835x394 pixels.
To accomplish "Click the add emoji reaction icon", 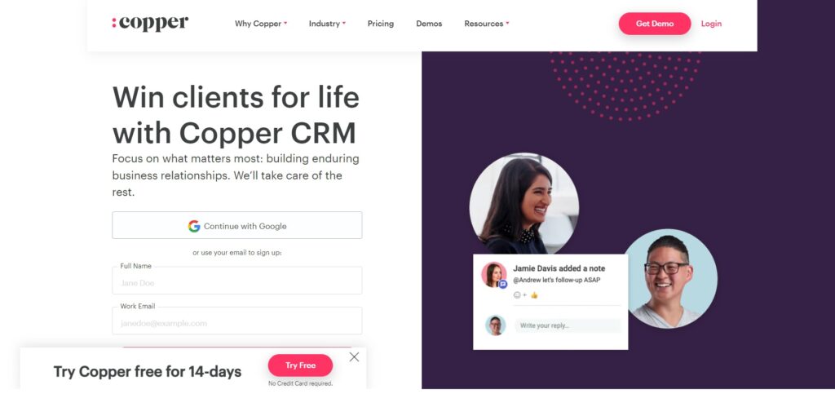I will tap(519, 295).
